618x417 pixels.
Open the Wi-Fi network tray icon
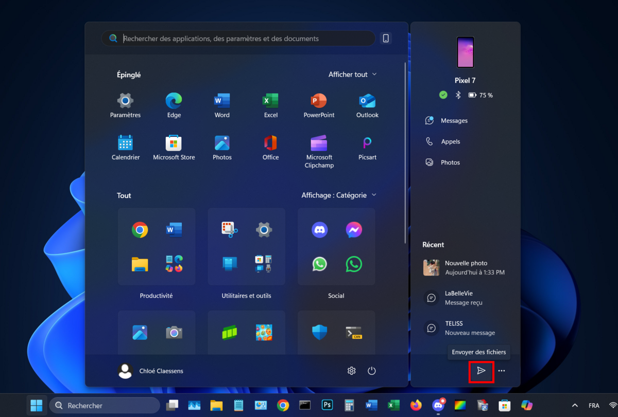click(613, 406)
